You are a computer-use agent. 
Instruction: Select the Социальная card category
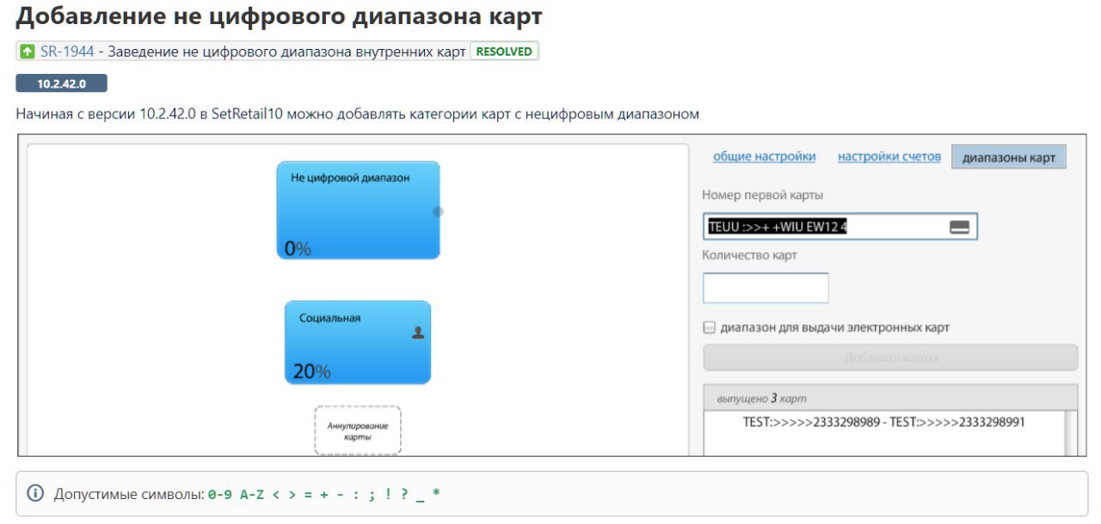(358, 342)
